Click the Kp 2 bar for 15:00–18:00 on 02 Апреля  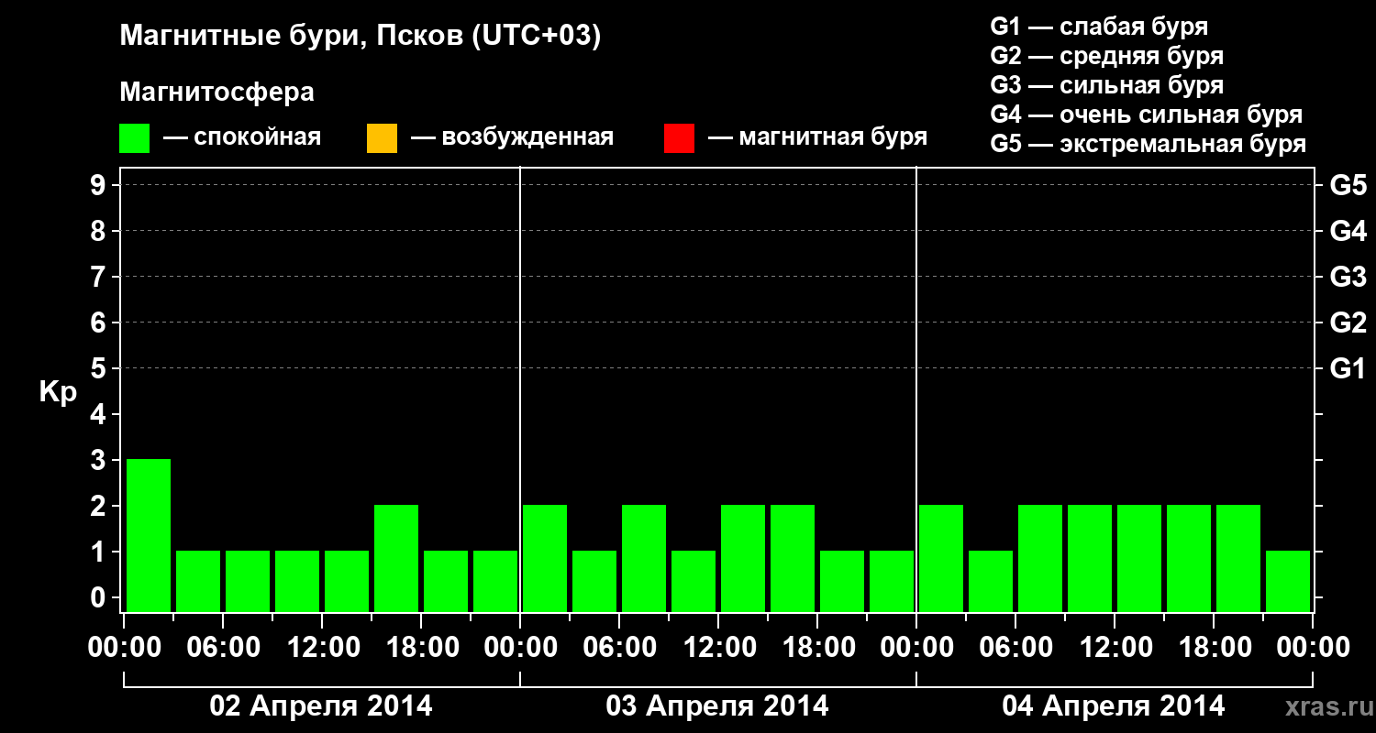pos(396,558)
